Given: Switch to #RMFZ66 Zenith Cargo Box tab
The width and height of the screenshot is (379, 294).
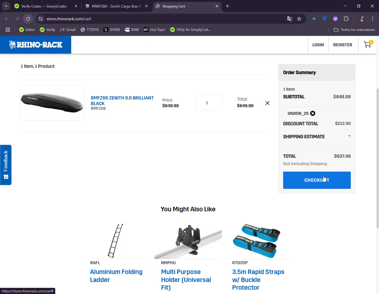Looking at the screenshot, I should click(x=116, y=6).
